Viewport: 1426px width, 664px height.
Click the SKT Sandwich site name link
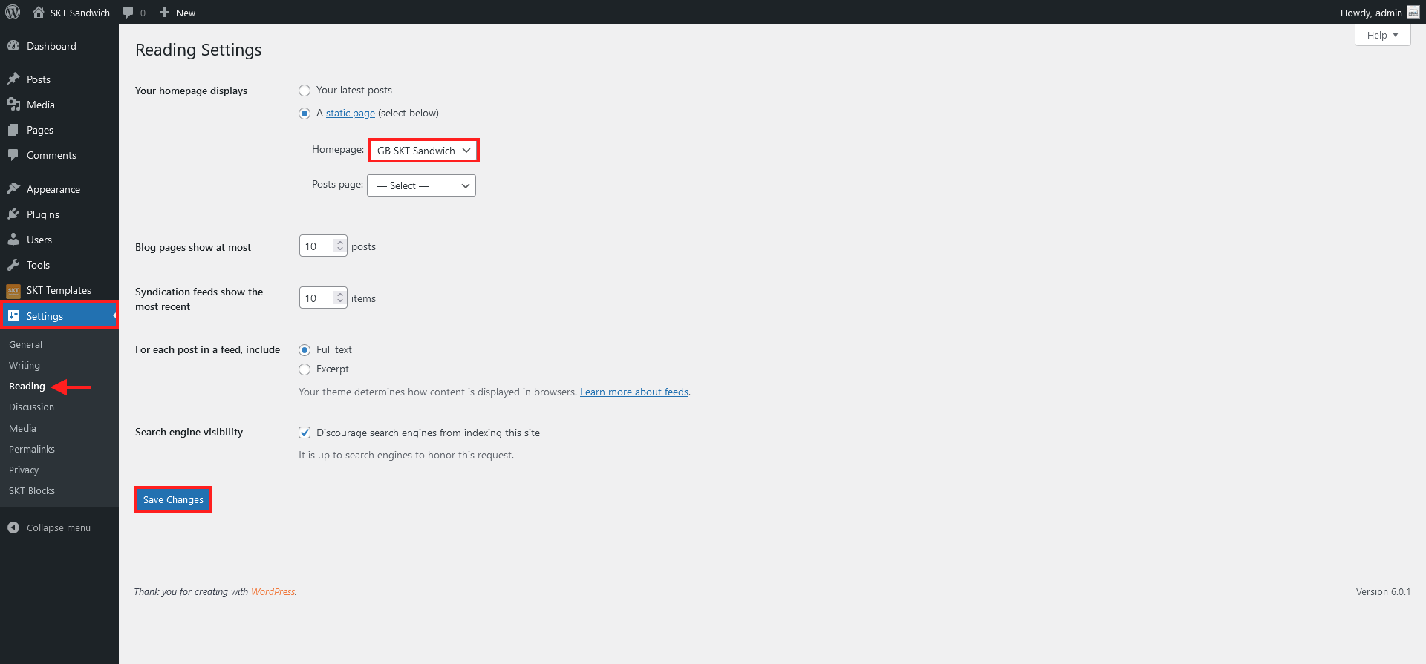[79, 13]
